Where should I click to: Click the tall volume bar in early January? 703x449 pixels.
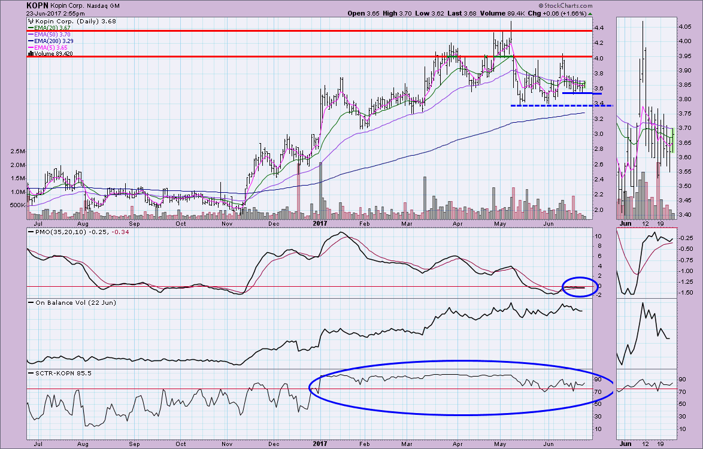tap(320, 190)
